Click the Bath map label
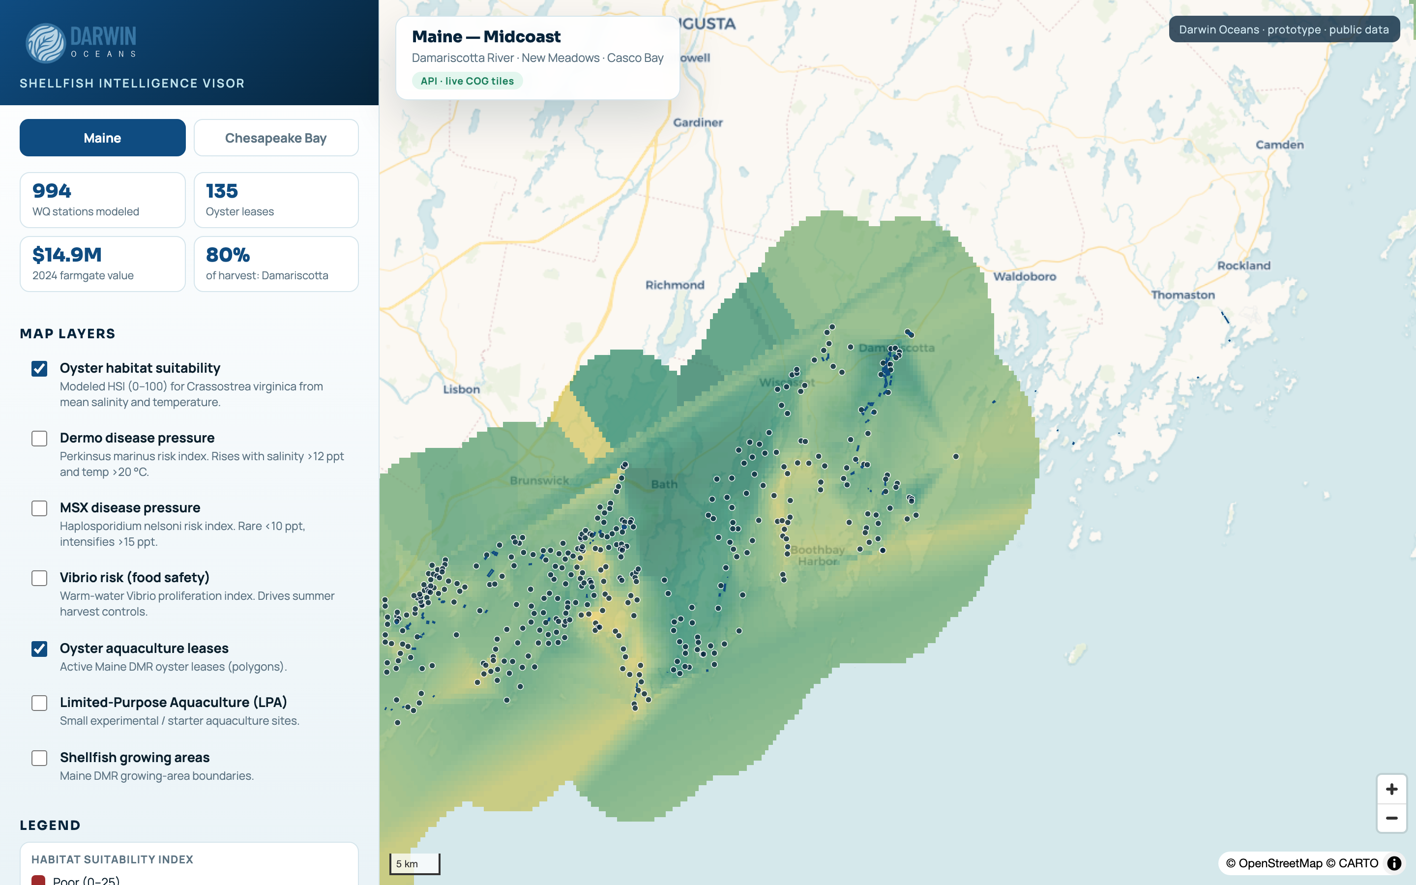 pyautogui.click(x=664, y=484)
